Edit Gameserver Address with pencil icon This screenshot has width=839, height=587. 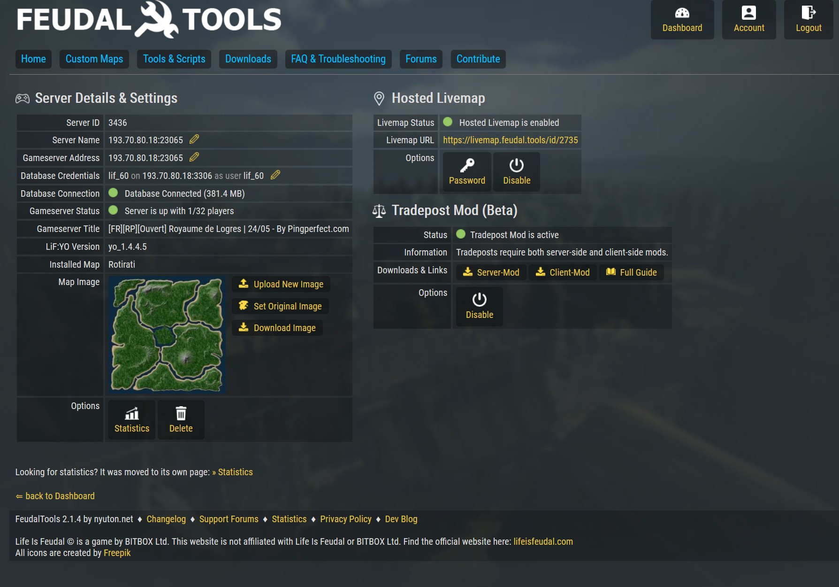(194, 157)
